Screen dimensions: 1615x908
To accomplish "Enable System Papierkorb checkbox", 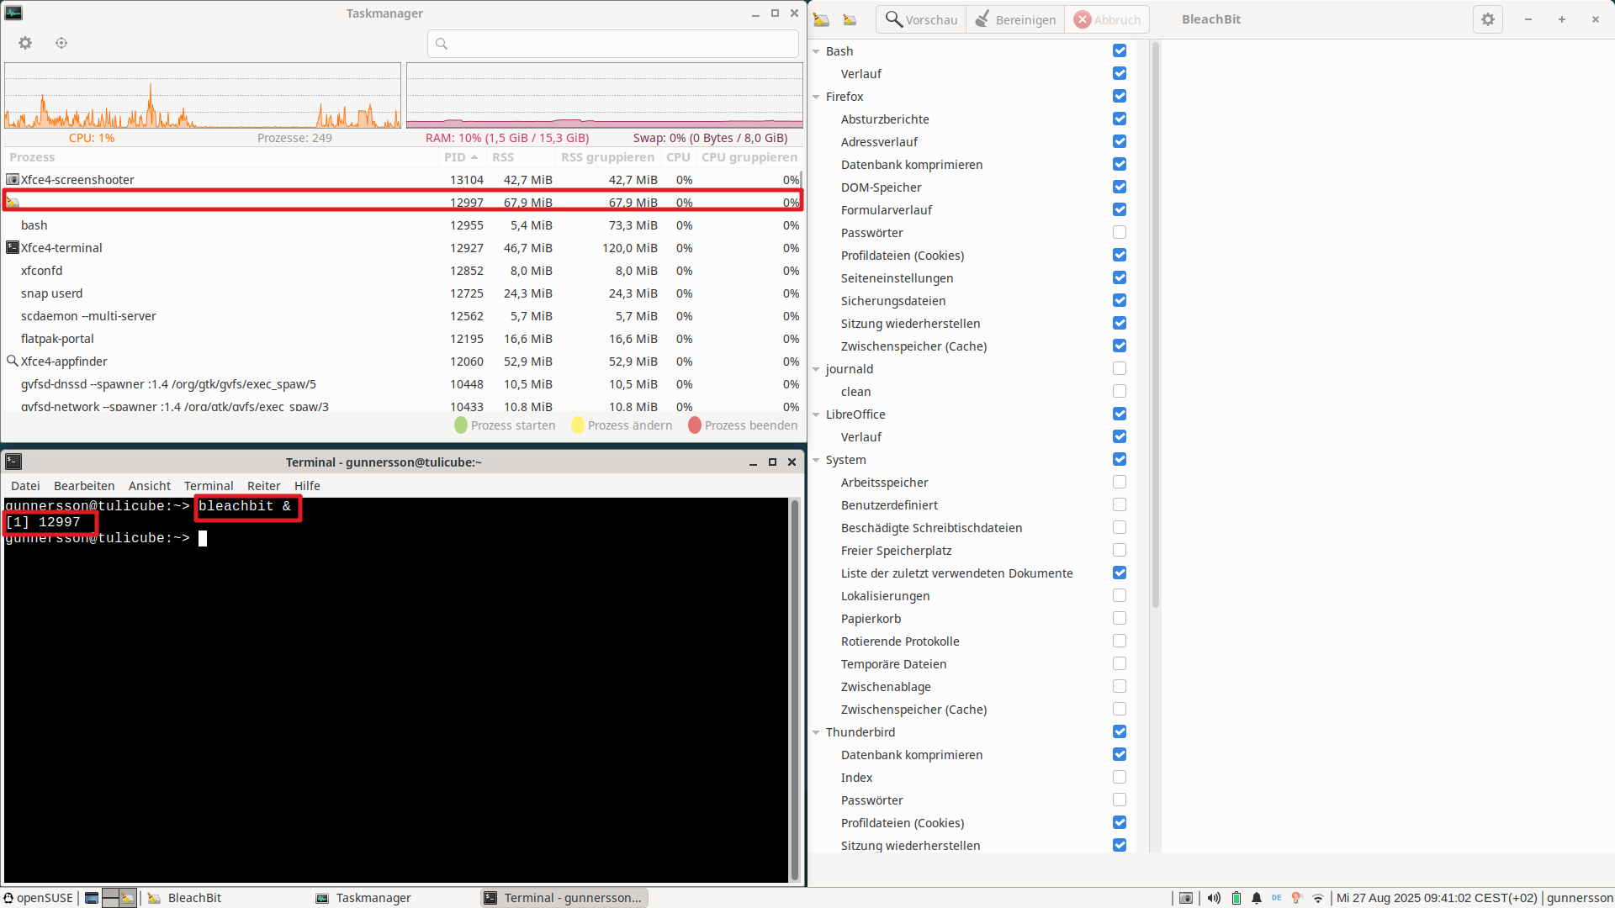I will coord(1120,619).
